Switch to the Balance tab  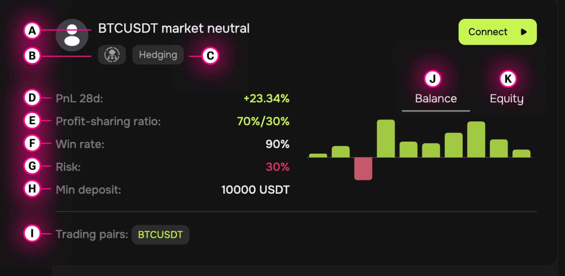(436, 98)
